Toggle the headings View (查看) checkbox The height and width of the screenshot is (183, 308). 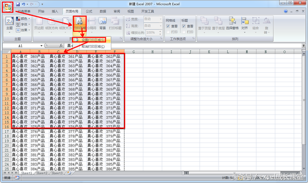coord(184,26)
